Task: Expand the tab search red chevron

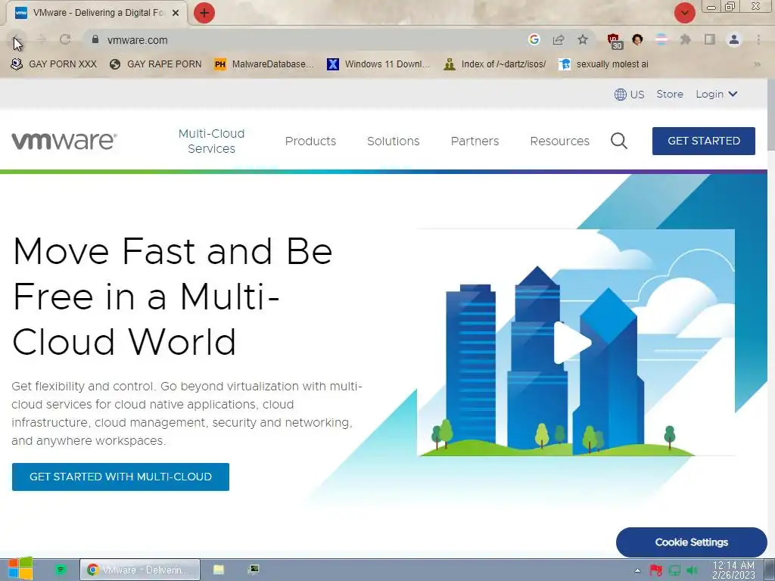Action: point(684,13)
